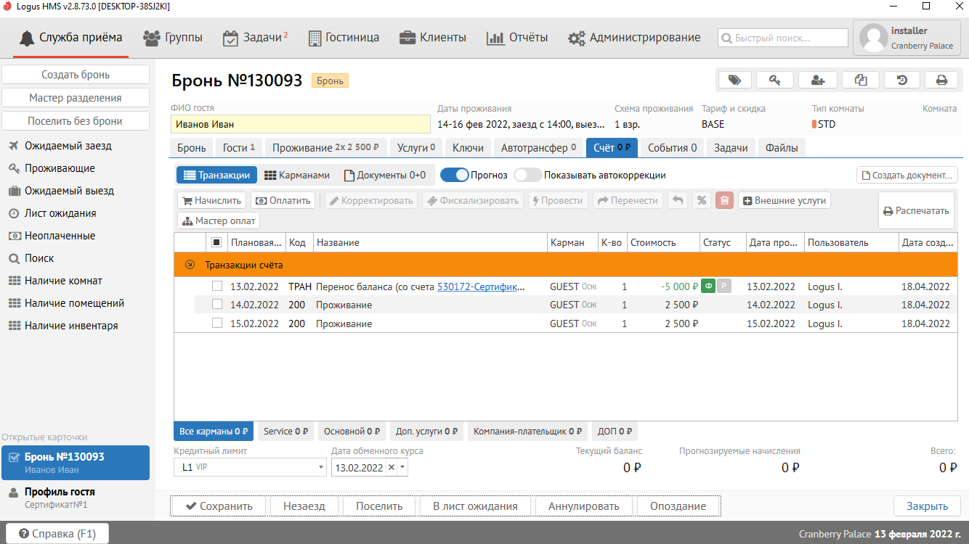Viewport: 969px width, 544px height.
Task: Open the Клиенты section
Action: coord(433,38)
